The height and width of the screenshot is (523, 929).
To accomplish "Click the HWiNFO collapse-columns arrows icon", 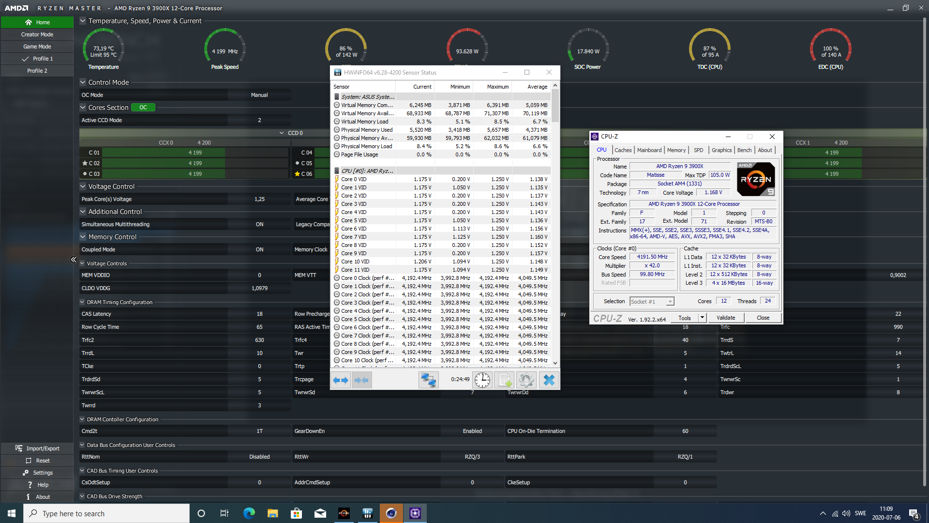I will tap(361, 380).
